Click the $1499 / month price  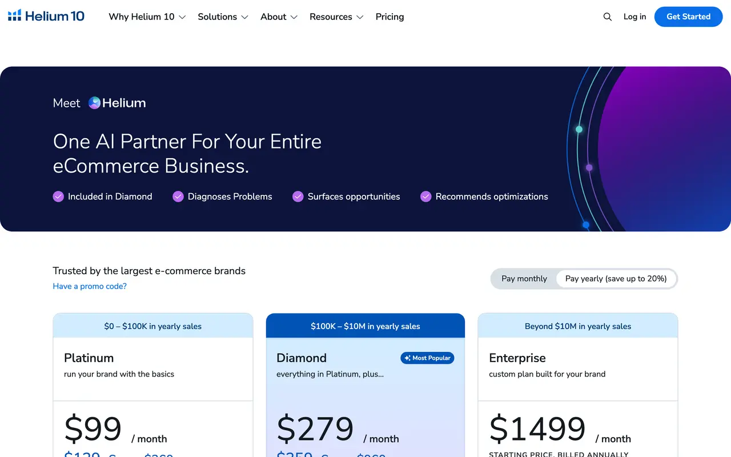[x=560, y=430]
